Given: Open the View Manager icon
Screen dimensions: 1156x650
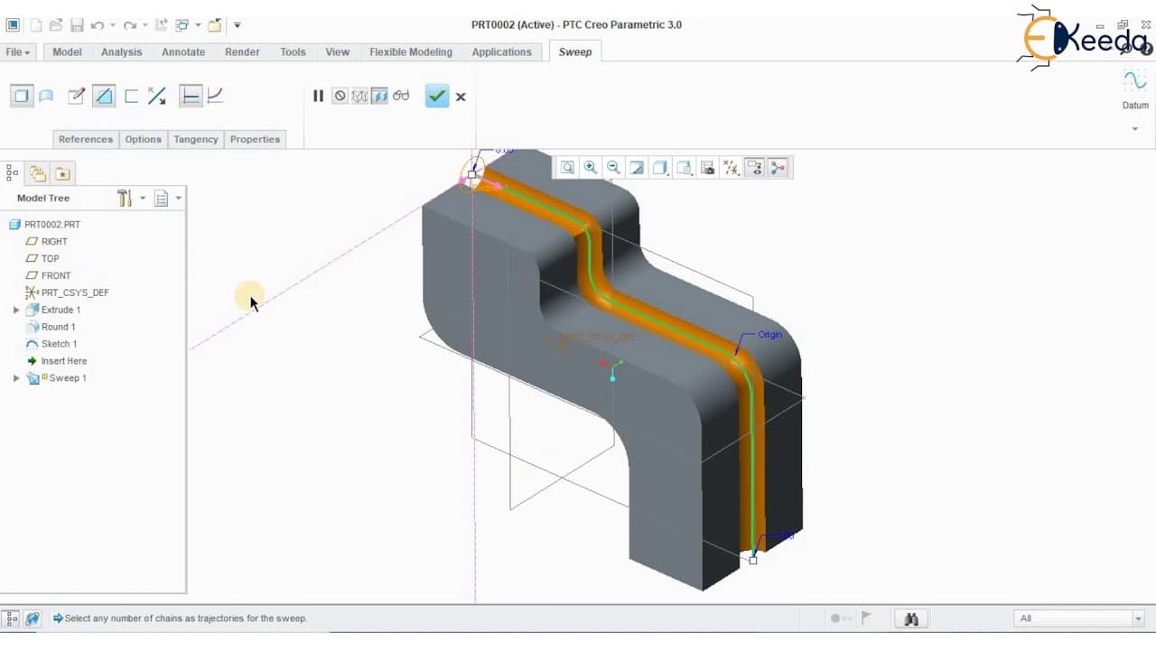Looking at the screenshot, I should coord(708,167).
